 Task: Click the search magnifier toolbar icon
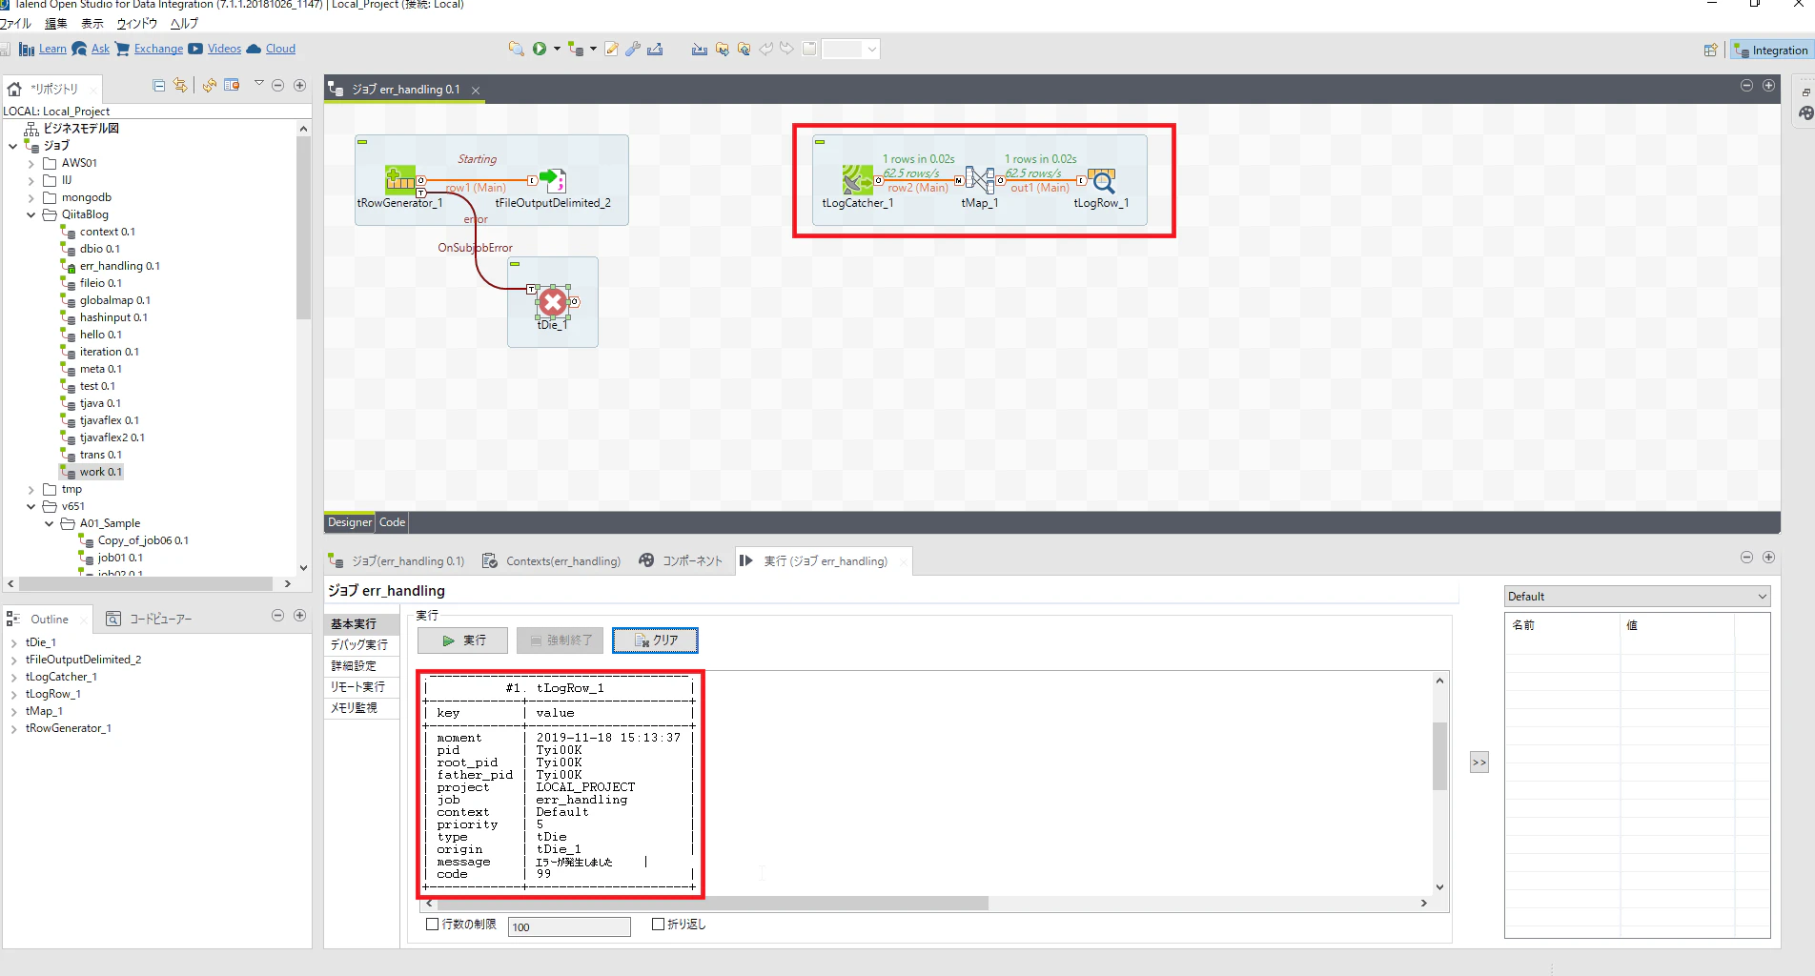(x=516, y=49)
